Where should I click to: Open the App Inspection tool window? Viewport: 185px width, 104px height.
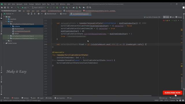[x=60, y=98]
